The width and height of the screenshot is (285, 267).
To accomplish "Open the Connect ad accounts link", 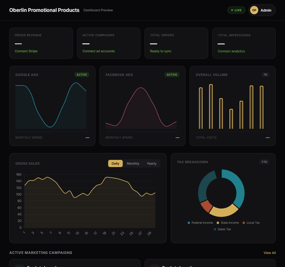I will (x=99, y=51).
